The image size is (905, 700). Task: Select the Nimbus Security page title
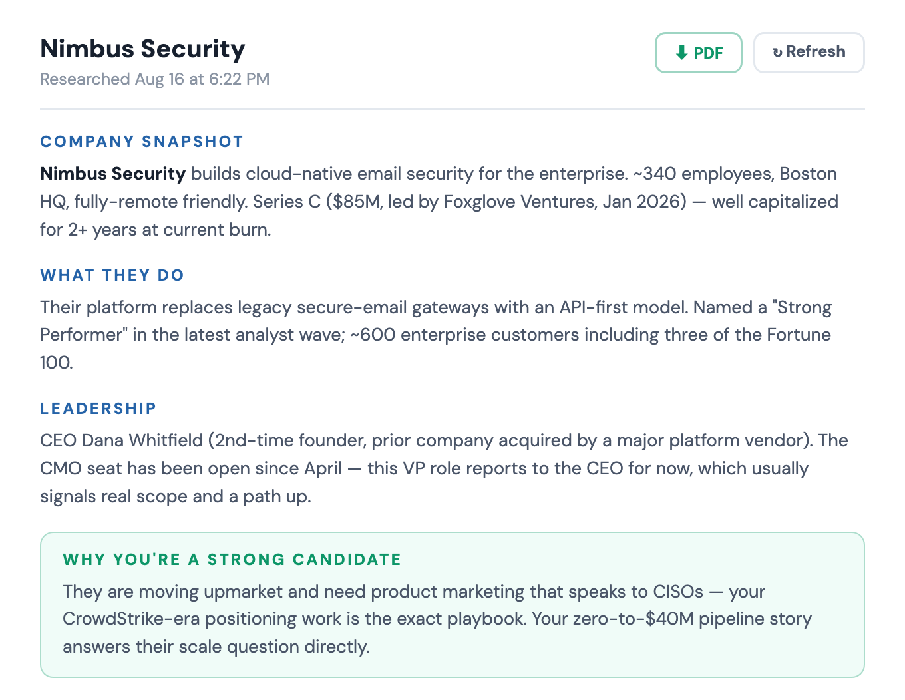142,49
